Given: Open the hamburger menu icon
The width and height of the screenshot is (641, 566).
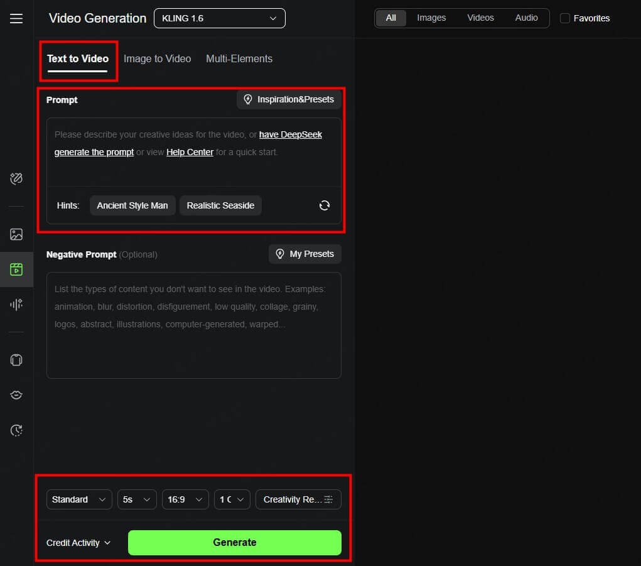Looking at the screenshot, I should coord(16,18).
